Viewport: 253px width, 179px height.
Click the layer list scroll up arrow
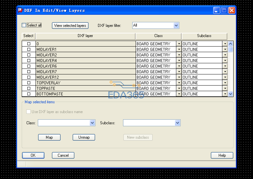tap(230, 44)
